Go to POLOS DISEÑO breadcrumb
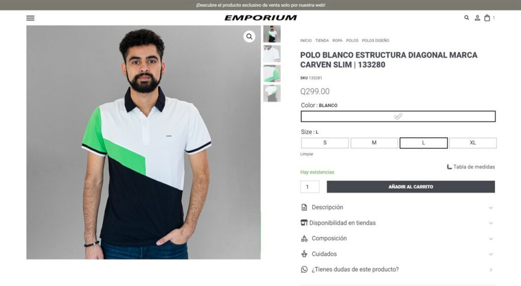This screenshot has height=286, width=521. [x=375, y=41]
